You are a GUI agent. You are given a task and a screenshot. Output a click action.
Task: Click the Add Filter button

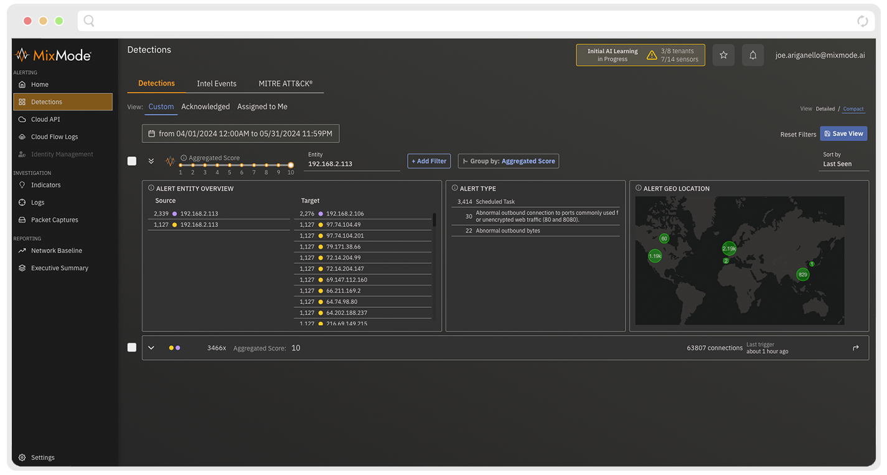tap(429, 161)
